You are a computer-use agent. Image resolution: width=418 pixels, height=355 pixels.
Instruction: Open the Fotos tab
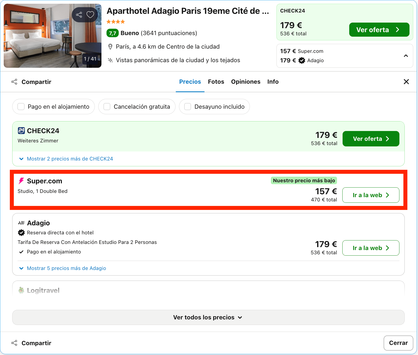pyautogui.click(x=216, y=82)
